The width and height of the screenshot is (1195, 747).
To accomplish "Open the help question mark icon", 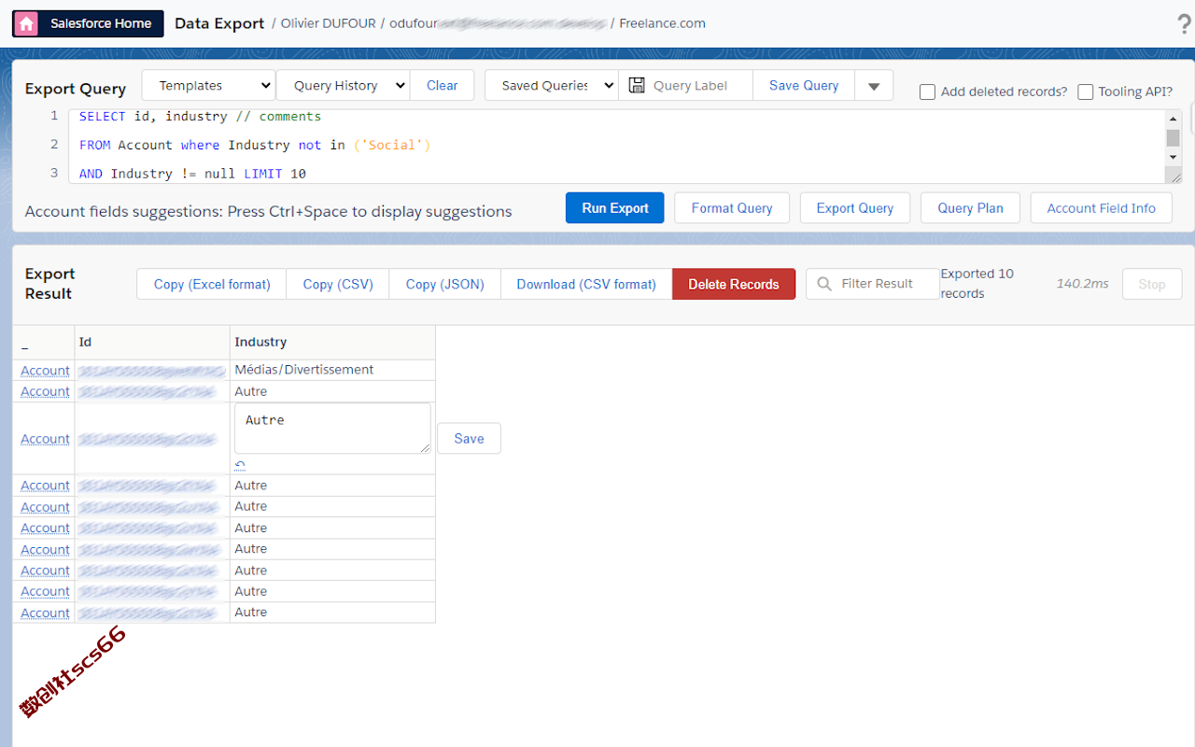I will [1185, 24].
